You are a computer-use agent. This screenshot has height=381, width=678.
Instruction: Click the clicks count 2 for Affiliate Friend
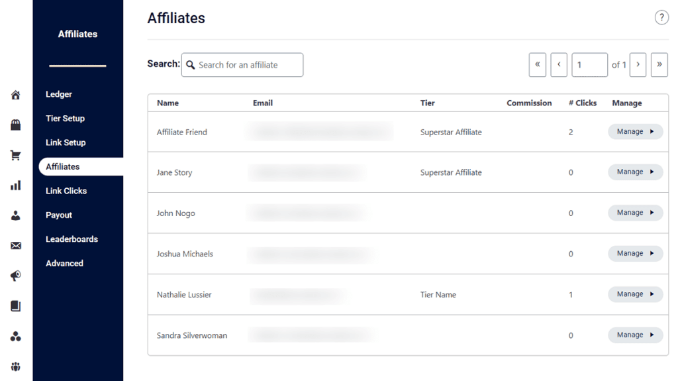click(571, 132)
